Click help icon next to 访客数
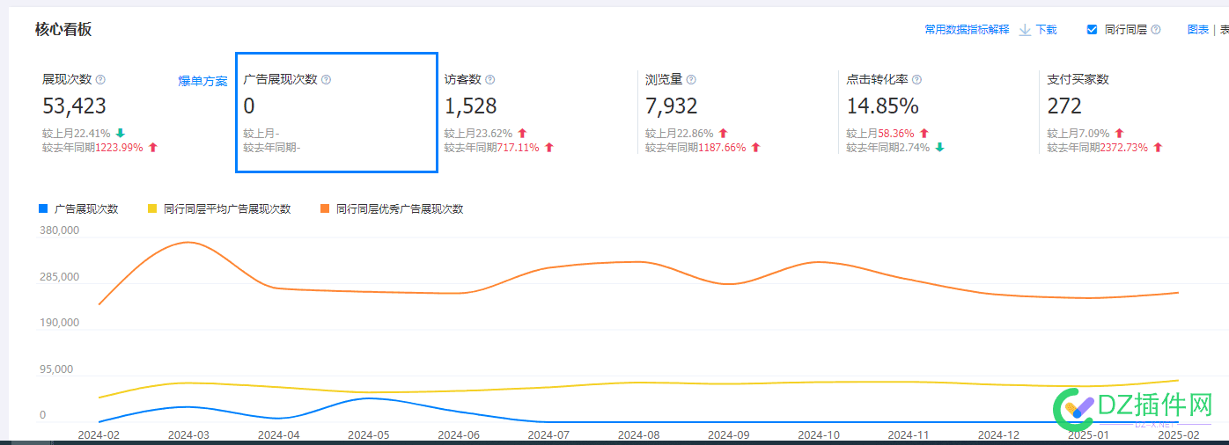Image resolution: width=1229 pixels, height=445 pixels. [489, 79]
